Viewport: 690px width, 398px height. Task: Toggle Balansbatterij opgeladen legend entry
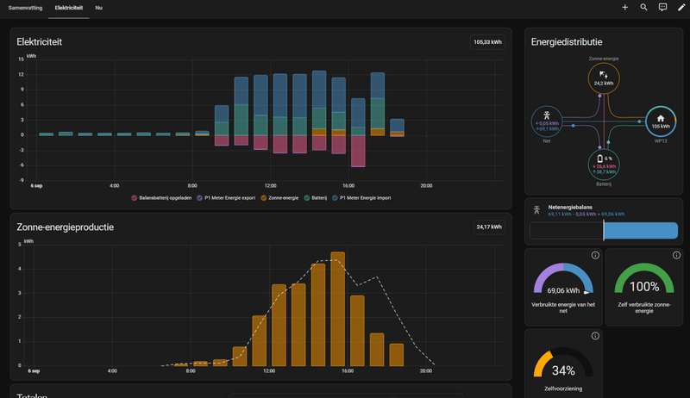coord(161,198)
